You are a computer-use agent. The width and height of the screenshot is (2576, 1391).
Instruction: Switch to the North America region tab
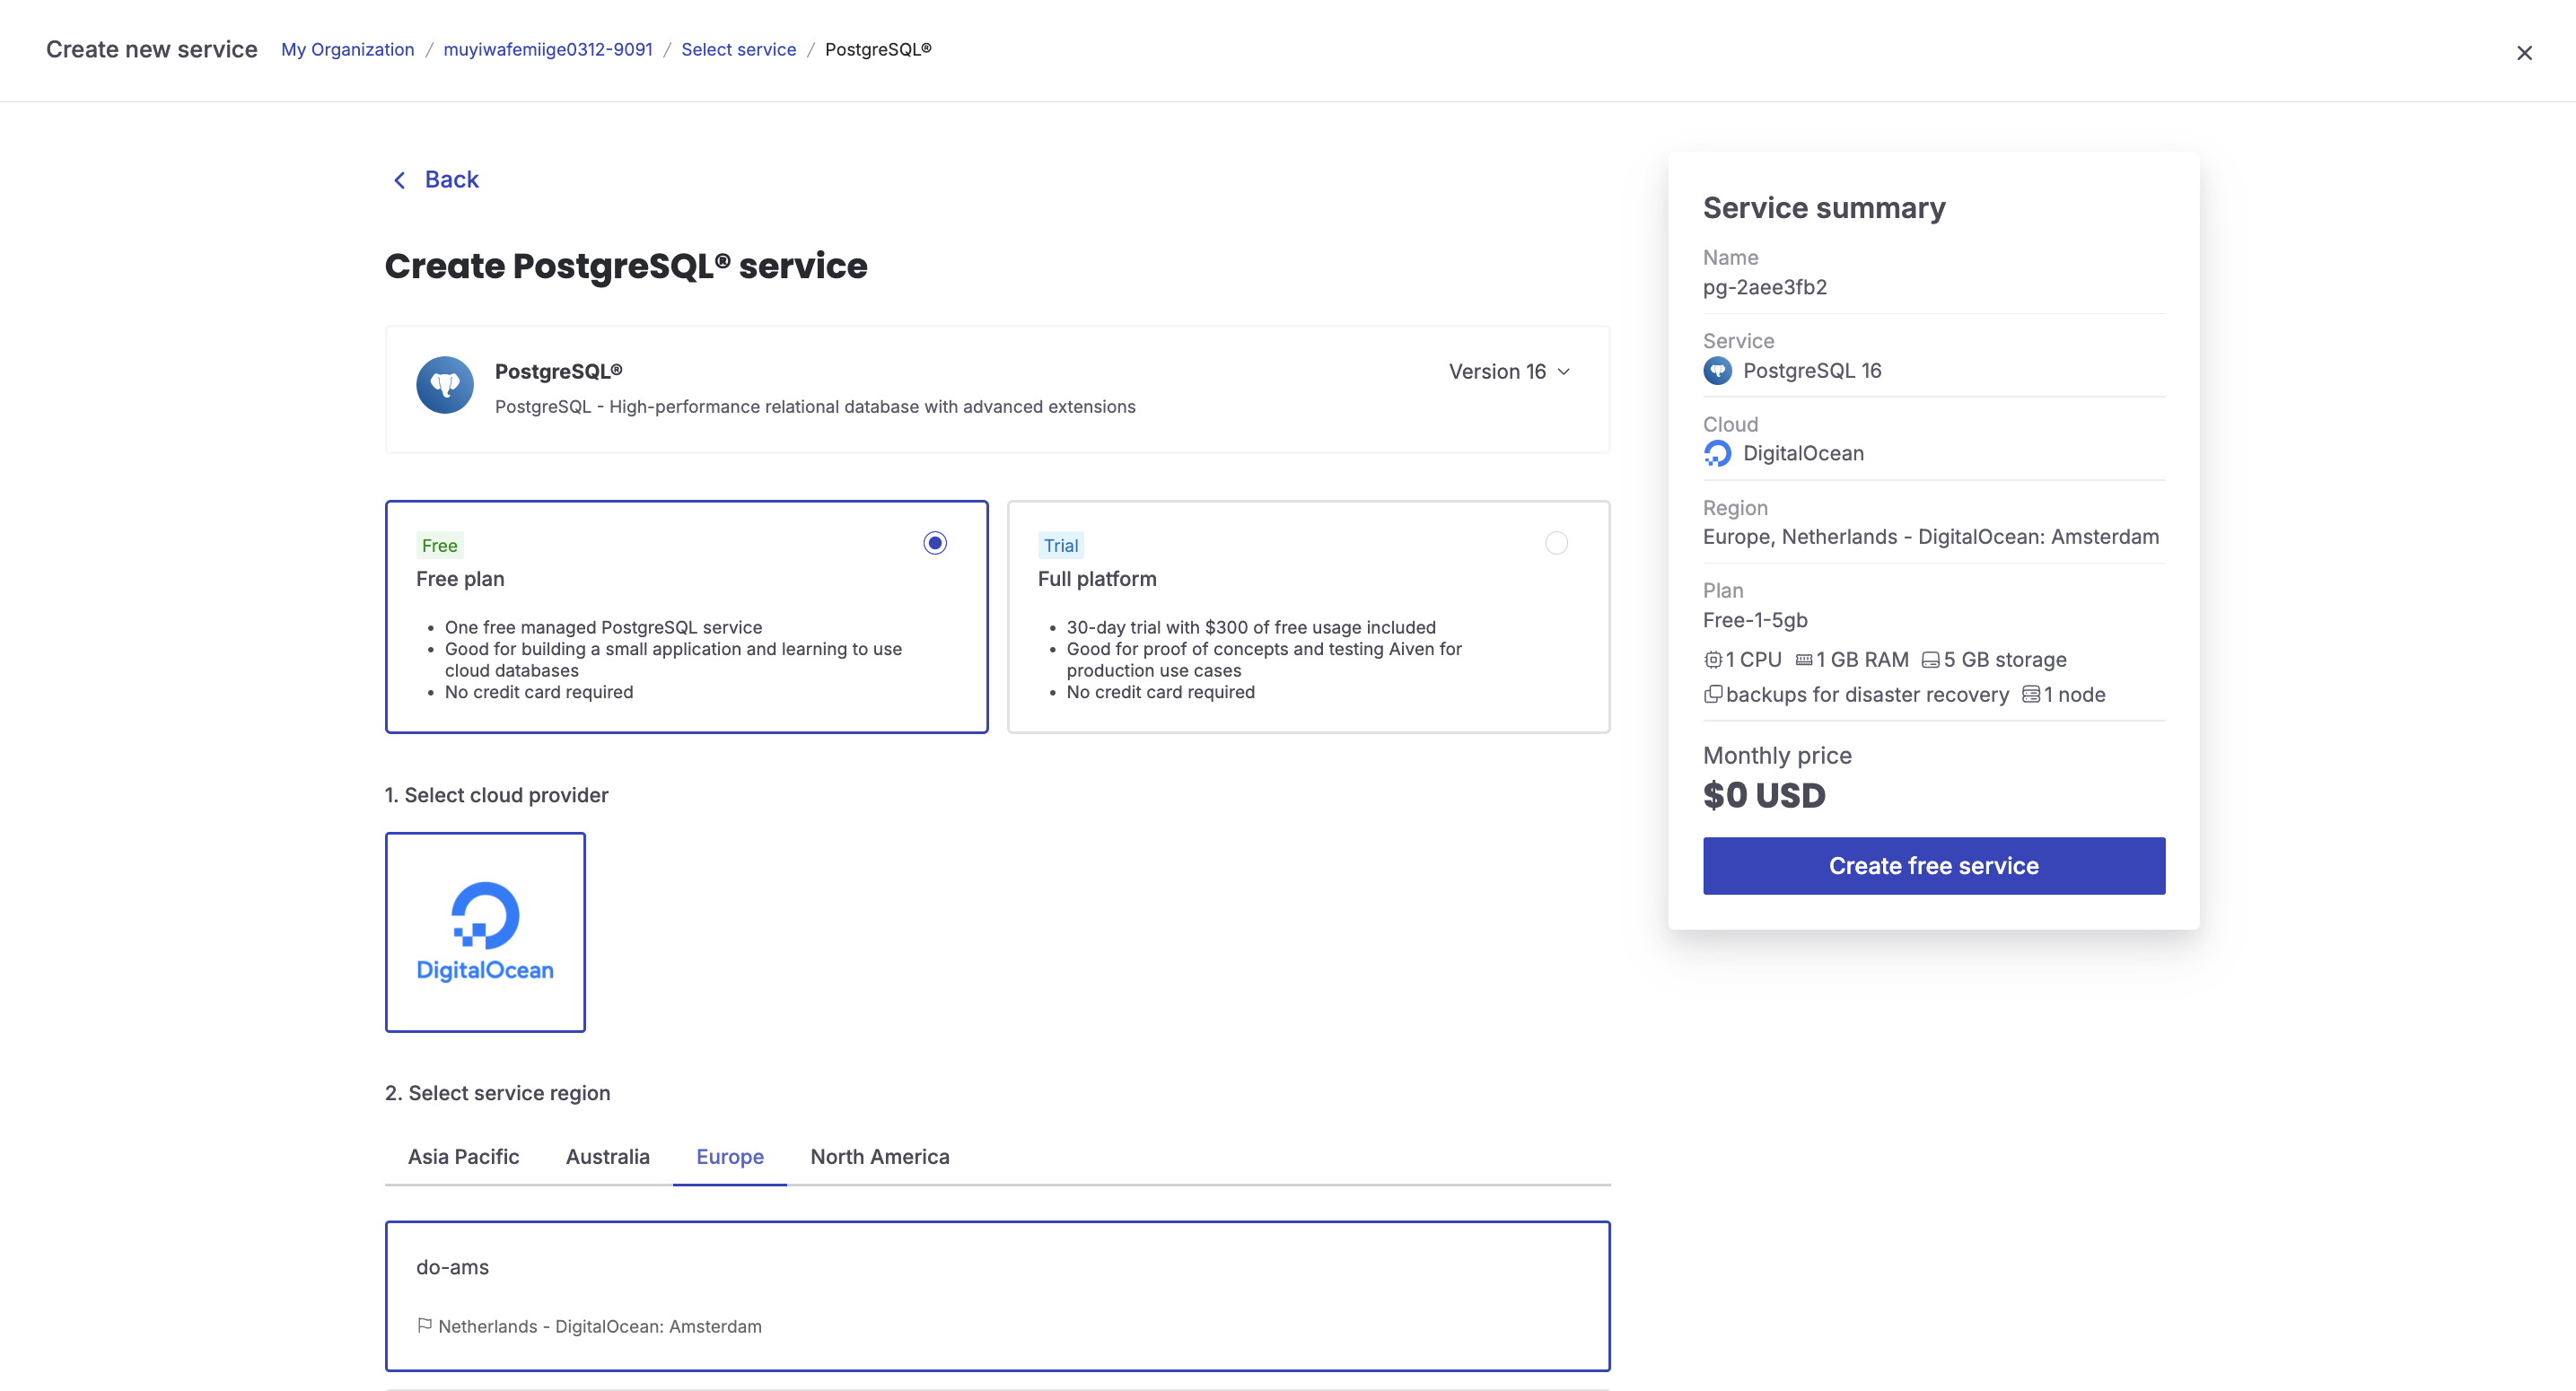point(880,1157)
